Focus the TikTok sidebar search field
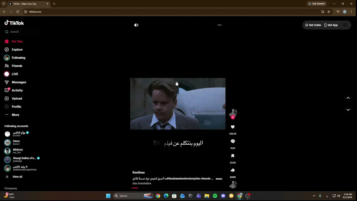The image size is (357, 201). point(22,32)
